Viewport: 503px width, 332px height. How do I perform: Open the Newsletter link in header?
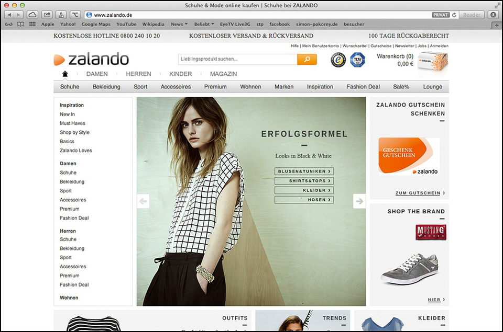pyautogui.click(x=404, y=46)
